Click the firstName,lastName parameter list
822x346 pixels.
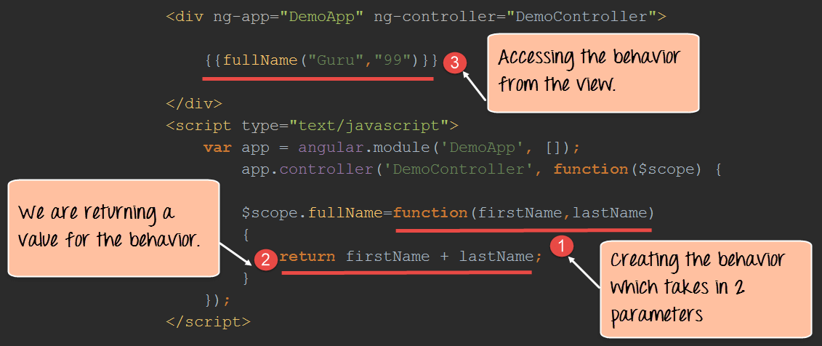pos(563,213)
